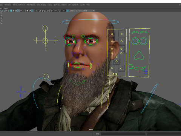The height and width of the screenshot is (136, 181).
Task: Select the blue halo head control
Action: click(x=90, y=22)
